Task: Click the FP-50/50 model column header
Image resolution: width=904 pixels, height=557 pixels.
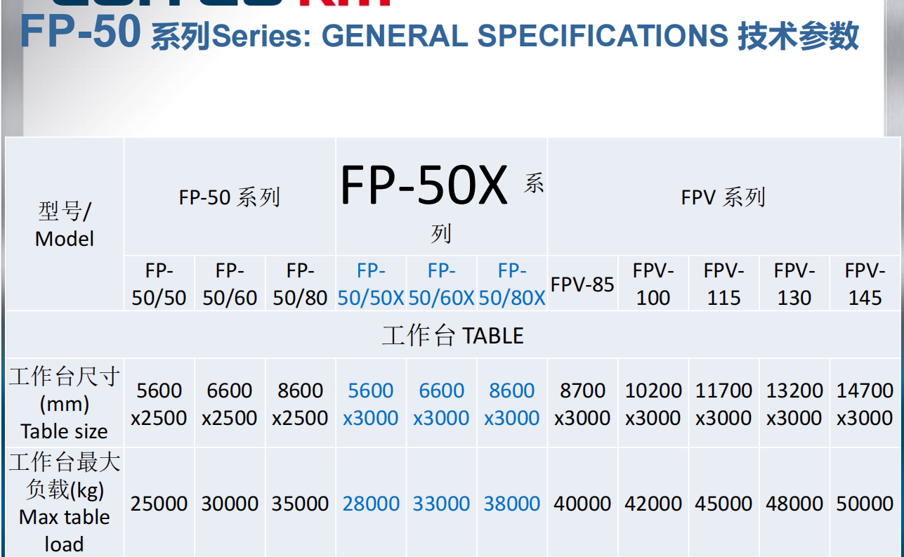Action: coord(159,284)
